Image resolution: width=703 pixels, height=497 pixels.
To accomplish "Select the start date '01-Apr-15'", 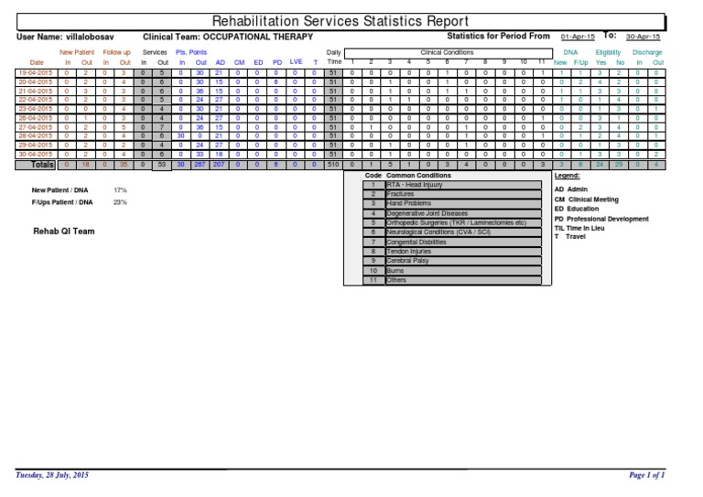I will click(578, 37).
